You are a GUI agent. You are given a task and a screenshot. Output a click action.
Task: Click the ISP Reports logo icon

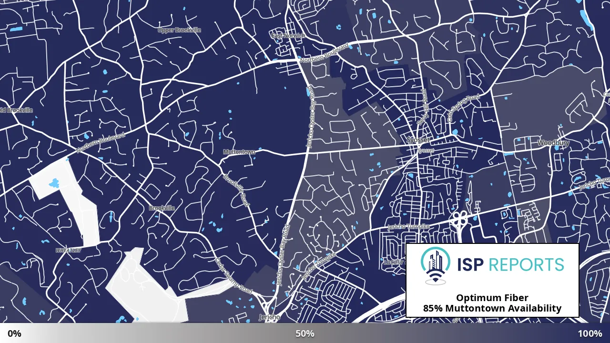[x=436, y=266]
